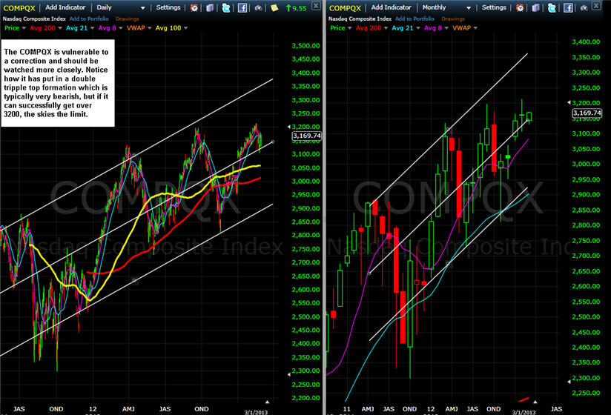Screen dimensions: 611x415
Task: Open Settings in Monthly chart
Action: click(x=494, y=7)
